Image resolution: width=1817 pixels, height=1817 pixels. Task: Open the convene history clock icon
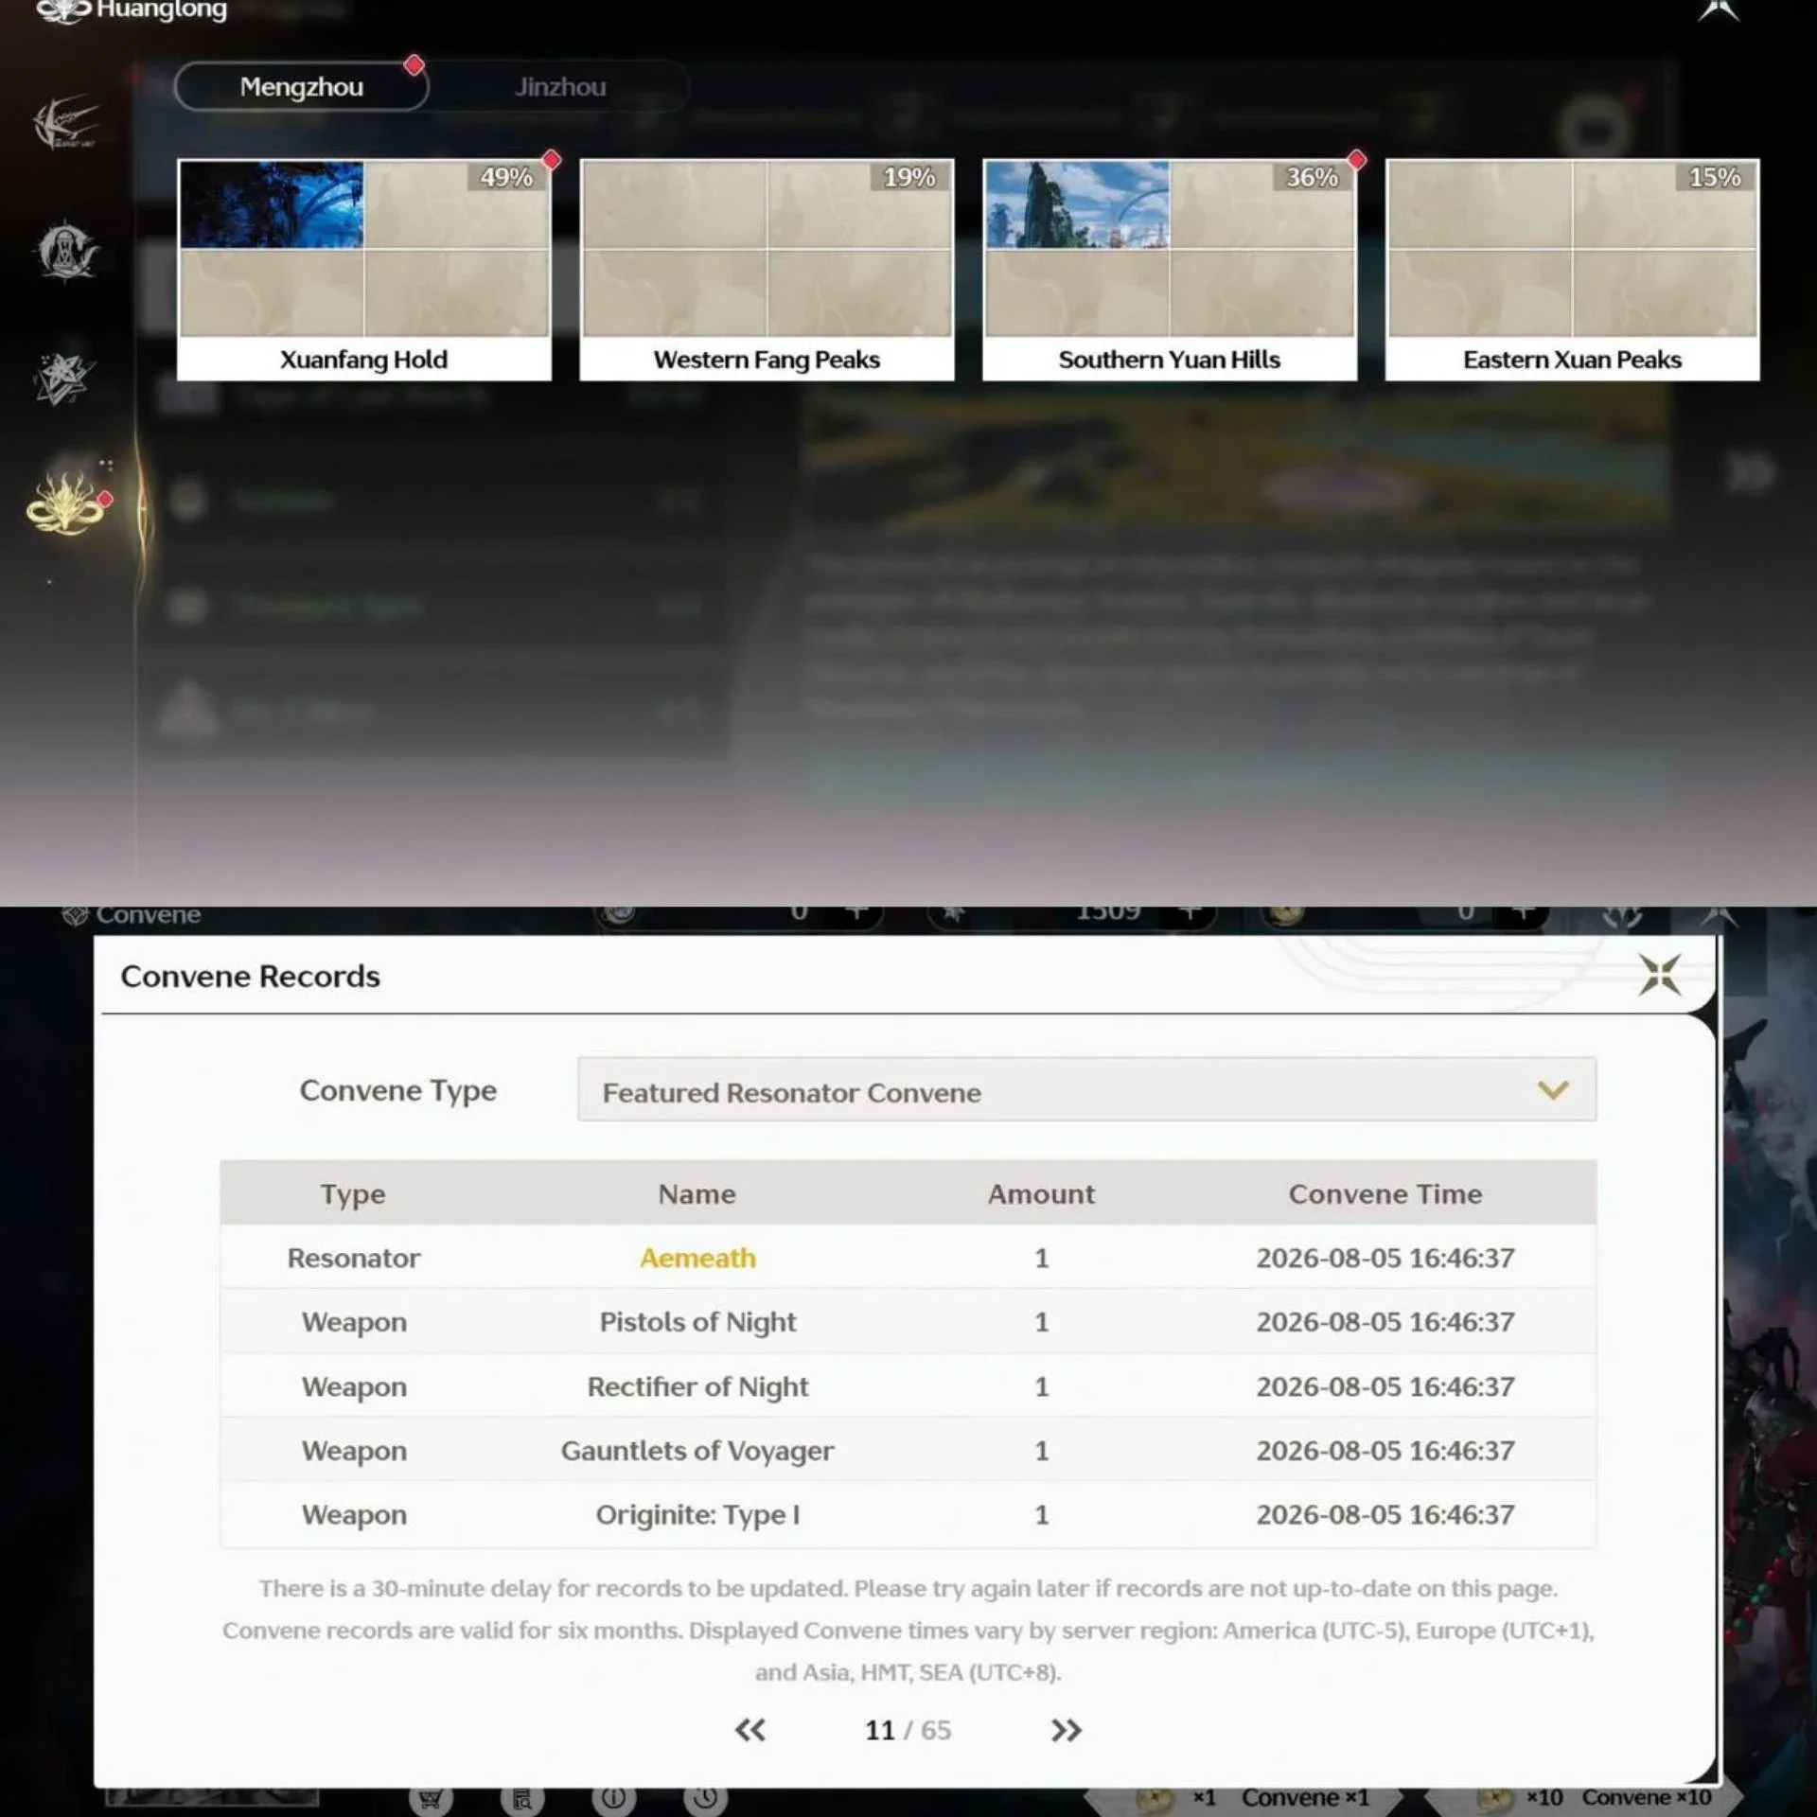705,1798
